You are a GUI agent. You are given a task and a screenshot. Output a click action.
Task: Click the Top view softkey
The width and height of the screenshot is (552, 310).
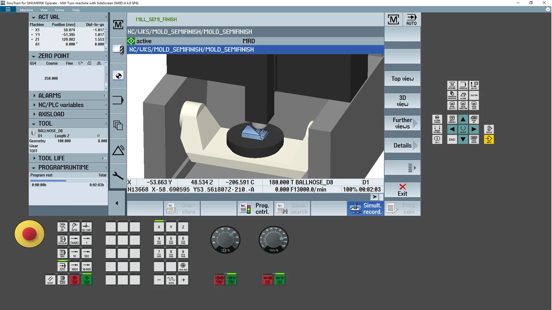402,79
